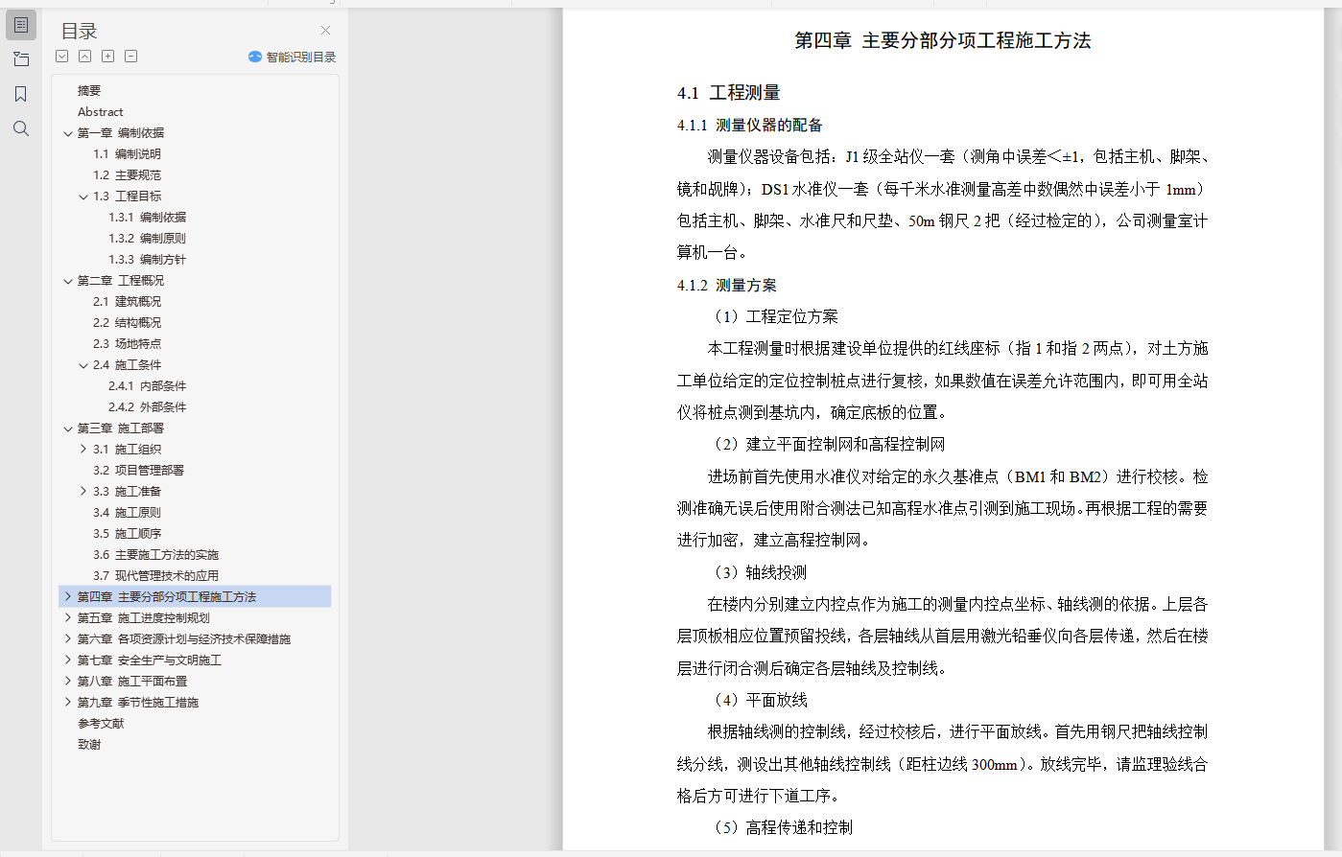
Task: Go to 1.3.3 编制方针
Action: click(148, 260)
